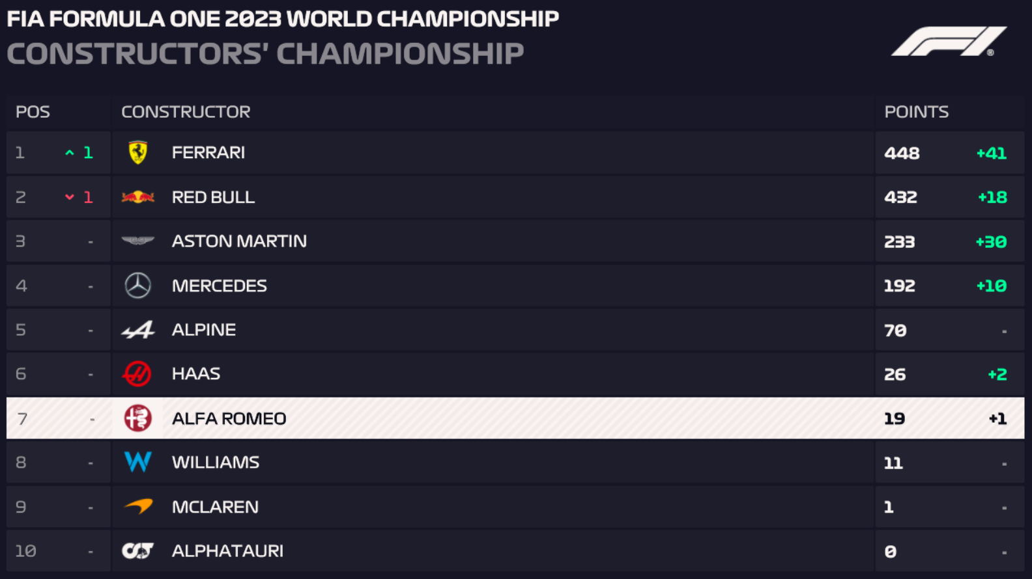The height and width of the screenshot is (579, 1032).
Task: Click the CONSTRUCTOR column header
Action: pyautogui.click(x=186, y=112)
